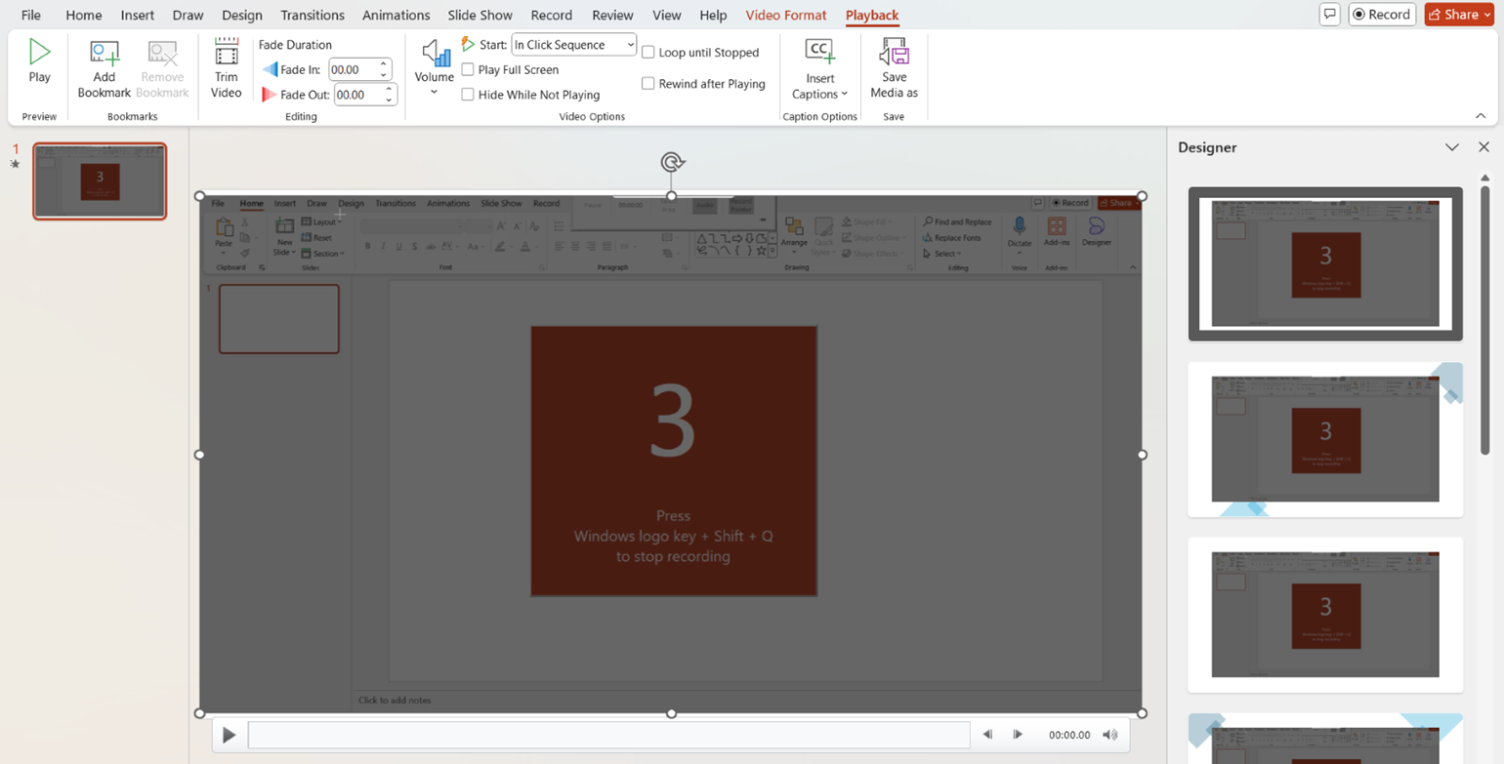The width and height of the screenshot is (1504, 764).
Task: Click the Share button
Action: (1458, 15)
